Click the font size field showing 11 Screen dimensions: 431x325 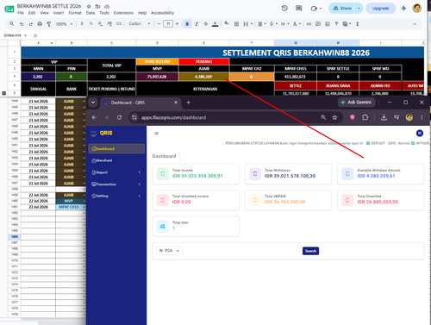pos(168,24)
